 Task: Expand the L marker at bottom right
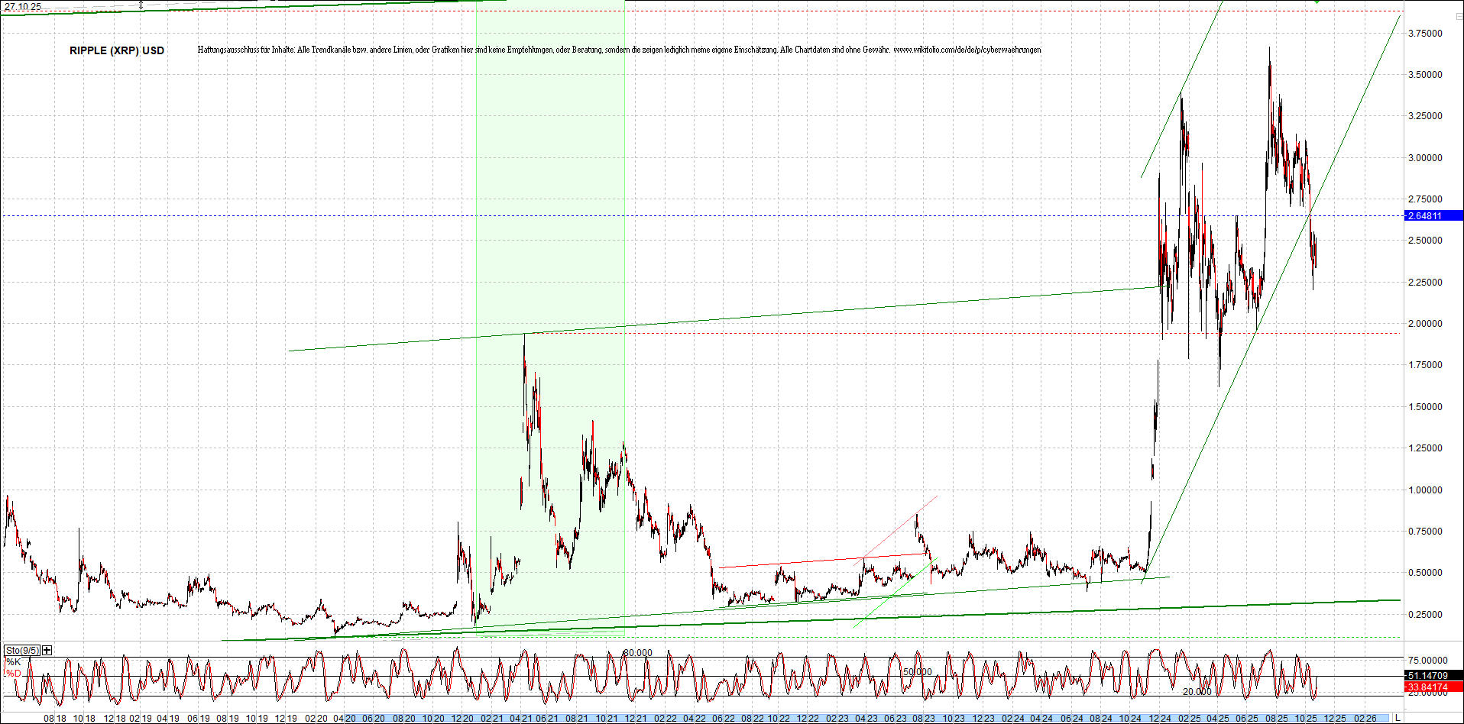tap(1398, 718)
